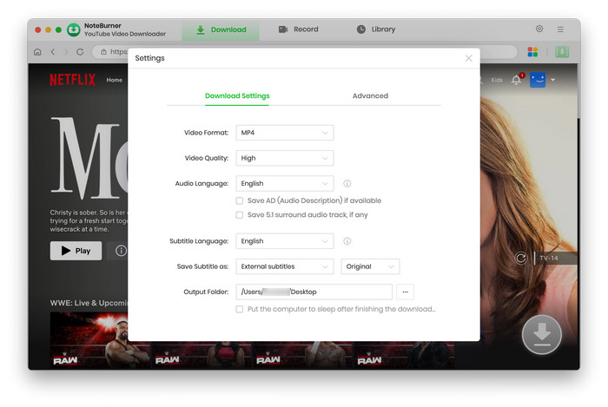
Task: Navigate back with the left arrow
Action: (x=53, y=51)
